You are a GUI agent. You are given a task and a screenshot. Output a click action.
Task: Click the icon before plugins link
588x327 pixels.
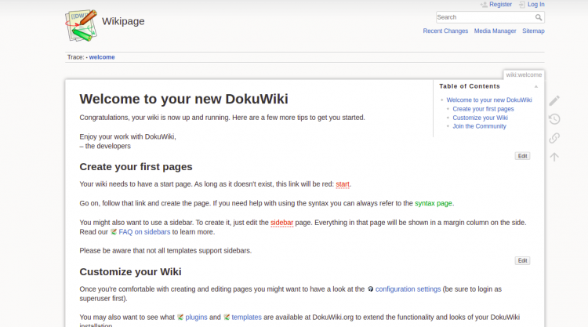180,318
